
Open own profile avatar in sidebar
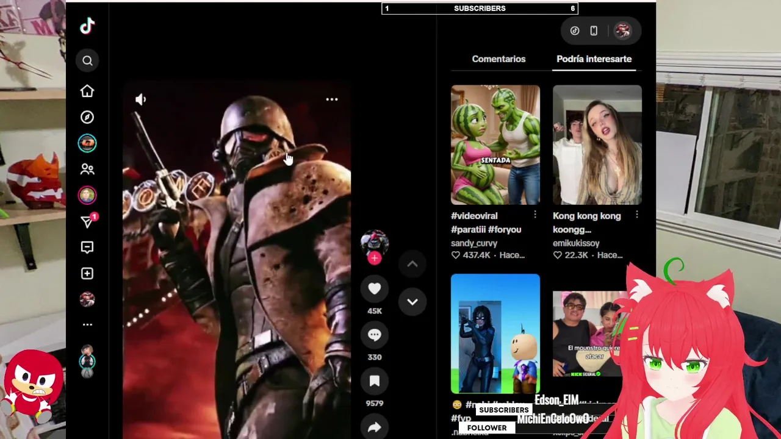click(x=87, y=299)
